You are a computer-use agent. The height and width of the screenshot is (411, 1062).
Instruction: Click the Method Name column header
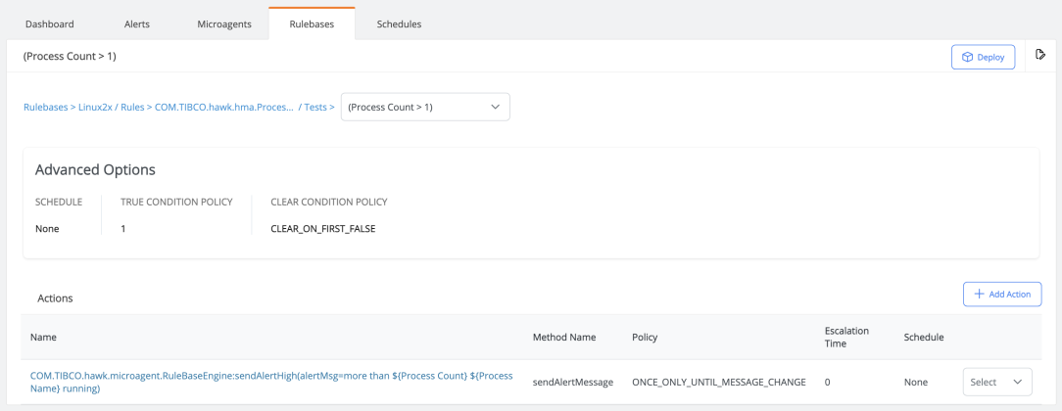(x=563, y=337)
